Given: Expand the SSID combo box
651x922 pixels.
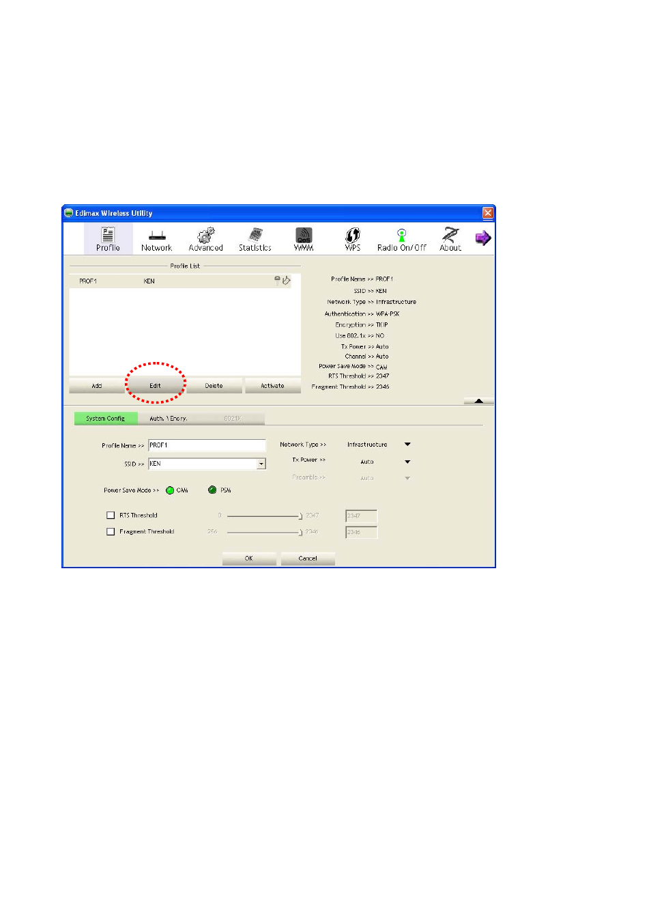Looking at the screenshot, I should (261, 464).
